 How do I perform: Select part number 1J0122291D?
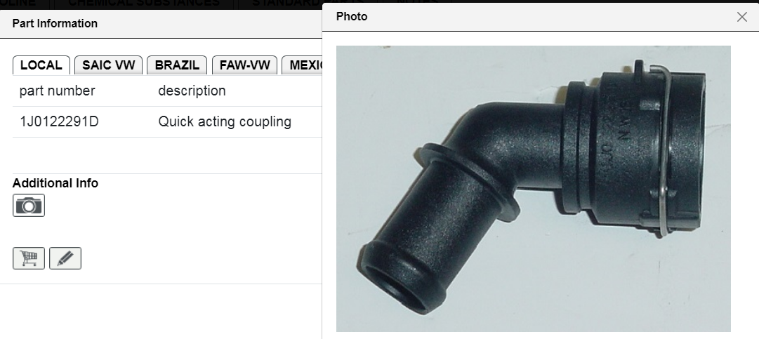point(59,121)
